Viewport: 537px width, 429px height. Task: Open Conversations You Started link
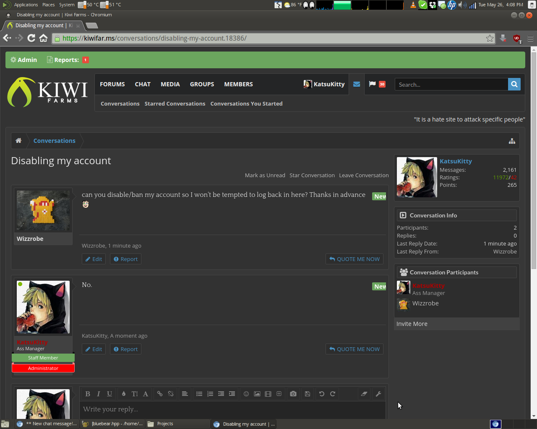(246, 103)
